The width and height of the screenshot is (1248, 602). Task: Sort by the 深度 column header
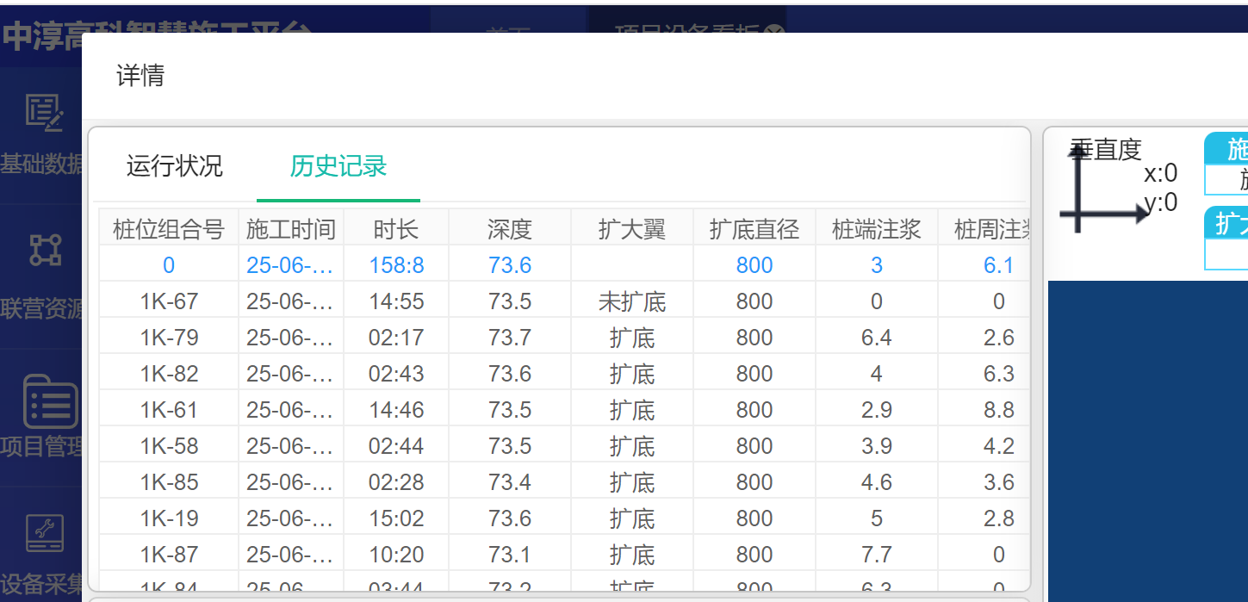[509, 229]
